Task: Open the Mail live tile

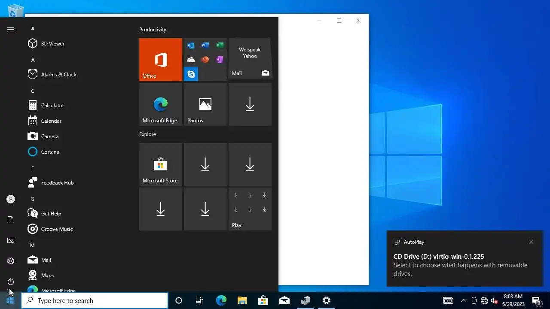Action: (x=250, y=59)
